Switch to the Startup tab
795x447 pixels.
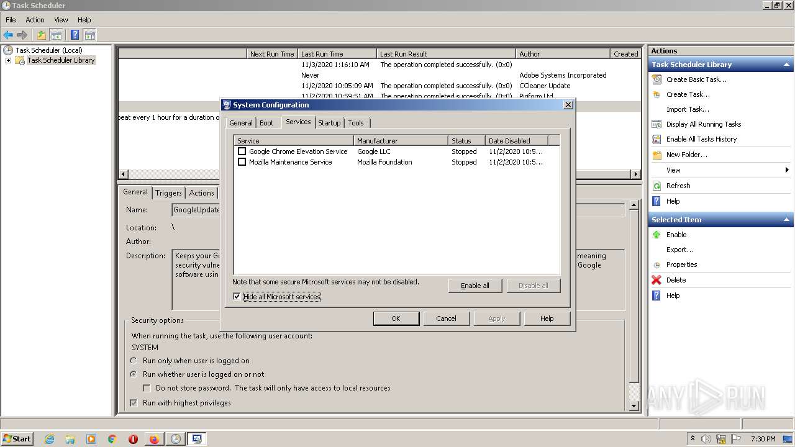coord(329,123)
